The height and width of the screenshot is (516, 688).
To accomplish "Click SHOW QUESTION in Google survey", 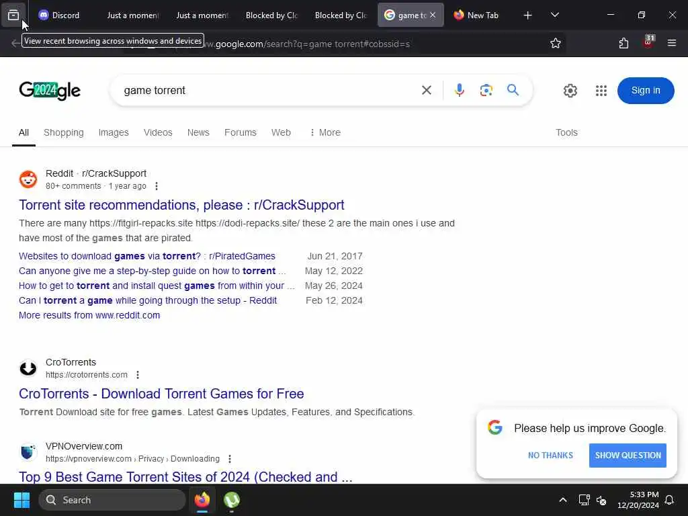I will click(628, 456).
